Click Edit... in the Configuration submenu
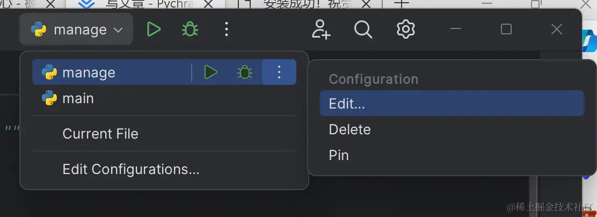Screen dimensions: 597x217 click(x=347, y=104)
